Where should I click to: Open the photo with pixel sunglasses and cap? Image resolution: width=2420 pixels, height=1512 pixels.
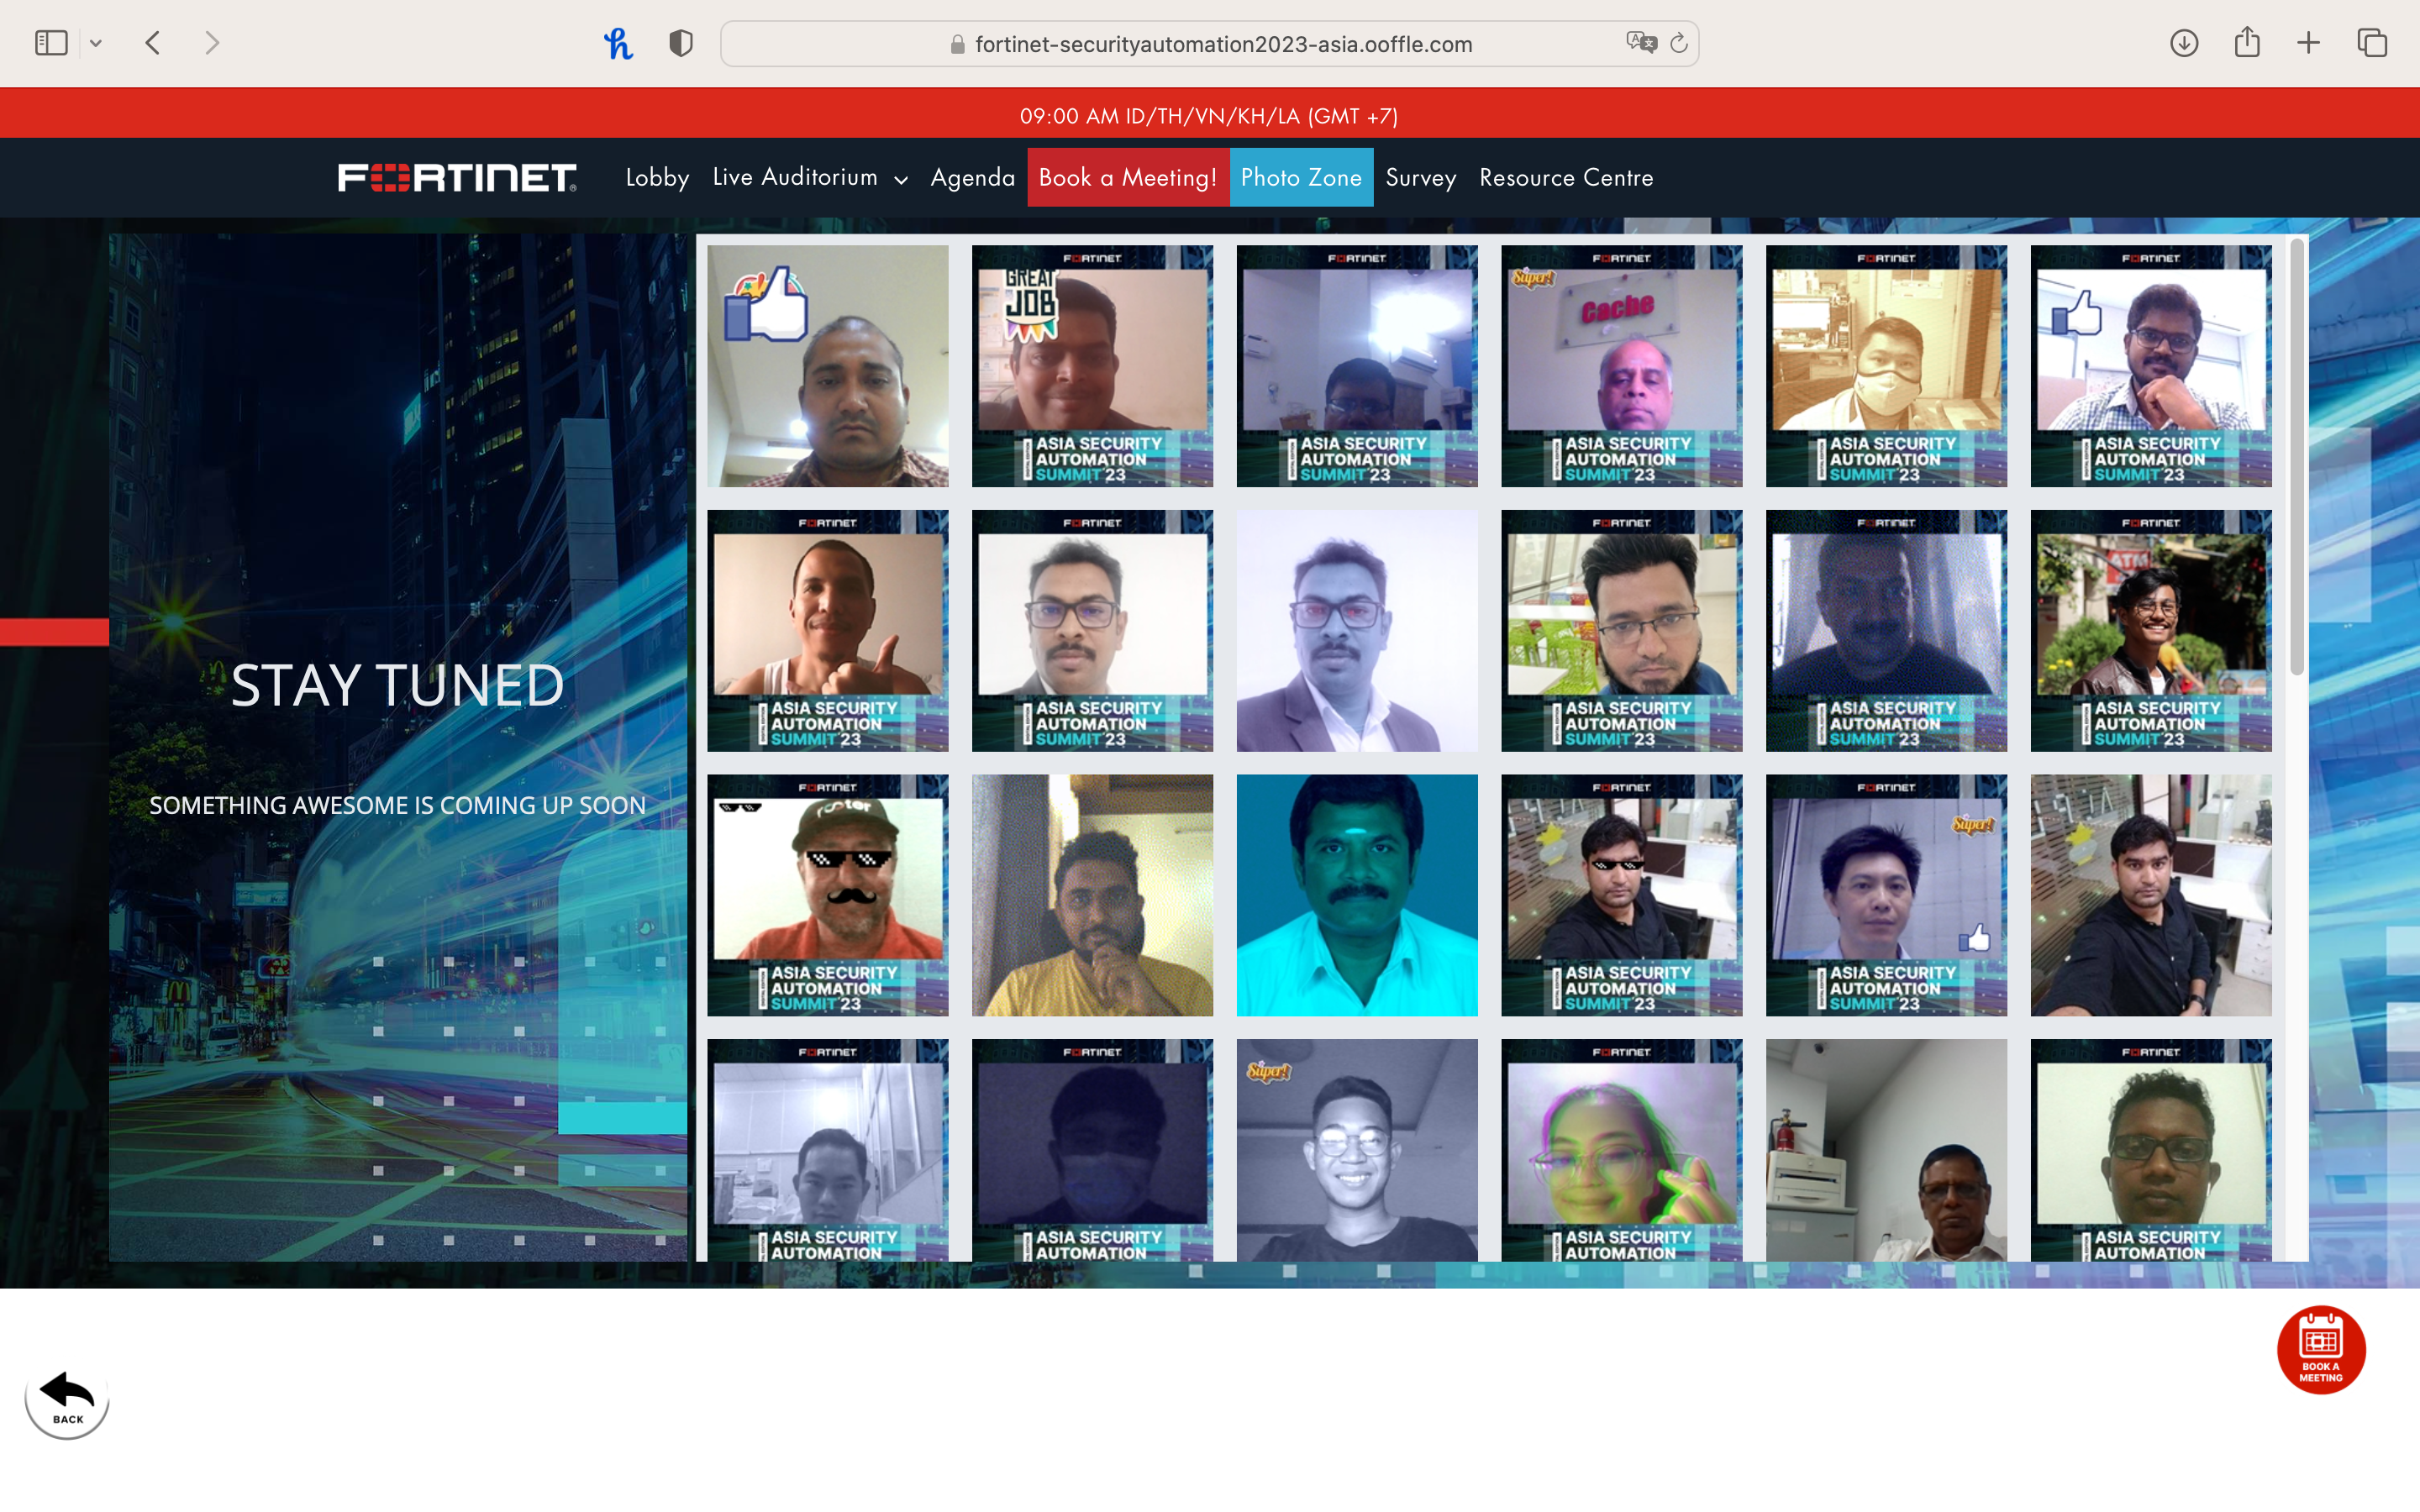coord(827,895)
